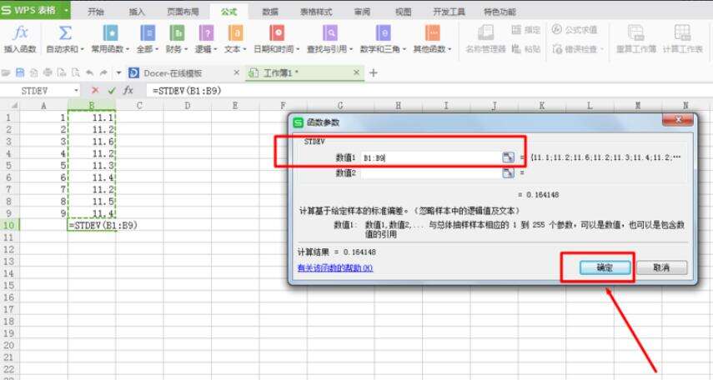This screenshot has width=713, height=380.
Task: Open the 财务 financial functions icon
Action: [x=176, y=32]
